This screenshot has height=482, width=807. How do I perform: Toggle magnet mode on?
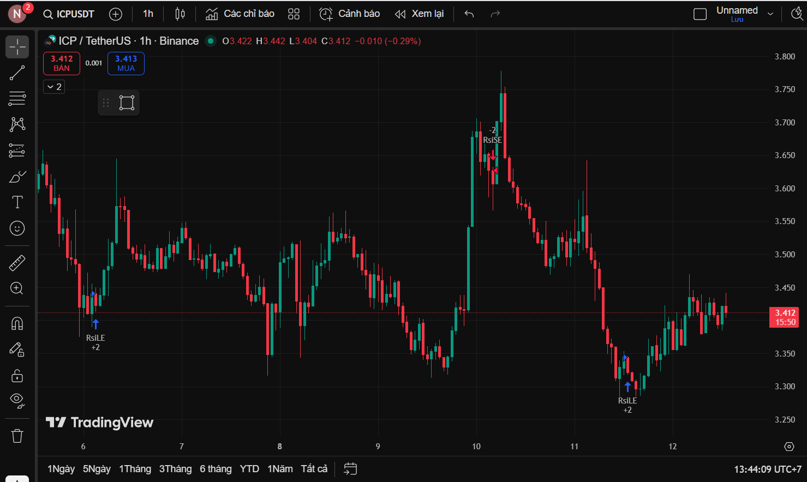17,323
